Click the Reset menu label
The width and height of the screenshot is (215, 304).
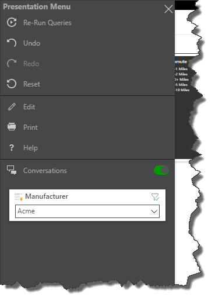pyautogui.click(x=31, y=84)
